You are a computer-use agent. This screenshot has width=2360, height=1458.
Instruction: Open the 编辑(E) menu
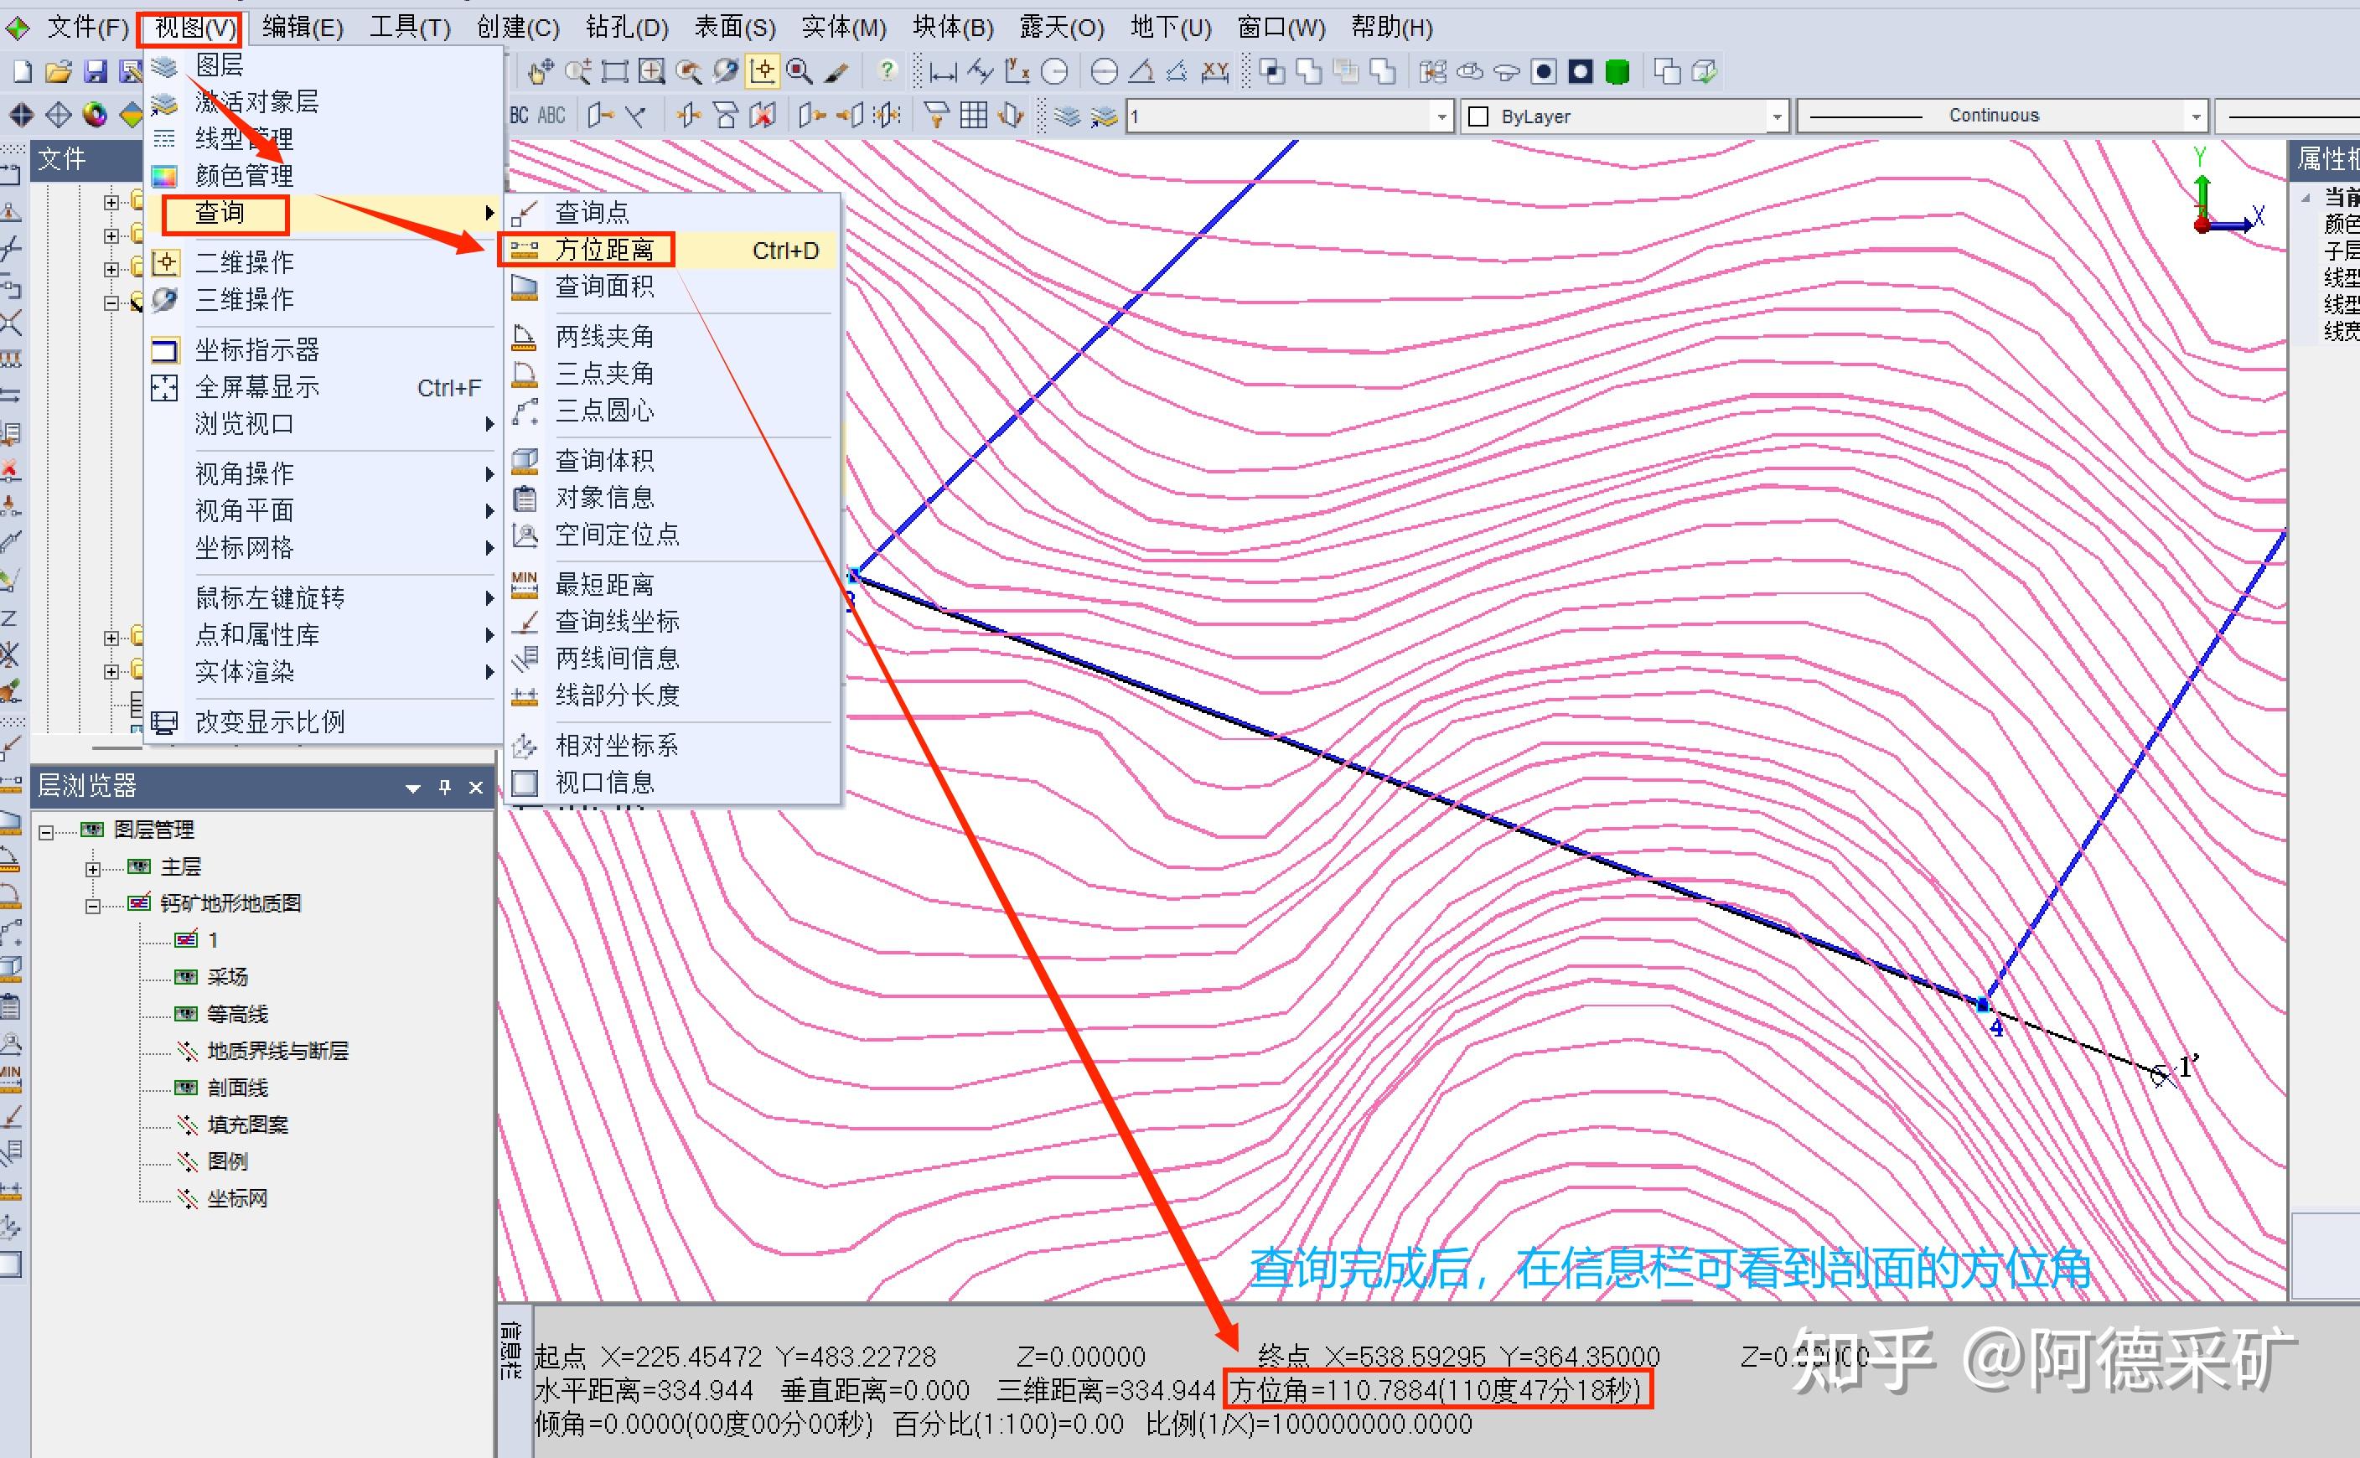click(302, 27)
